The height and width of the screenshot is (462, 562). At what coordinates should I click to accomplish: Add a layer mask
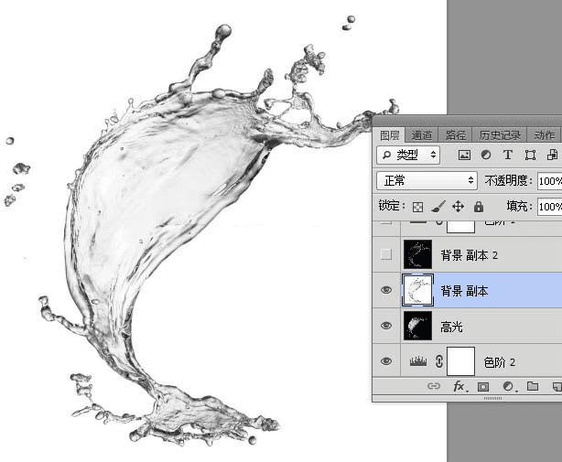click(x=483, y=387)
